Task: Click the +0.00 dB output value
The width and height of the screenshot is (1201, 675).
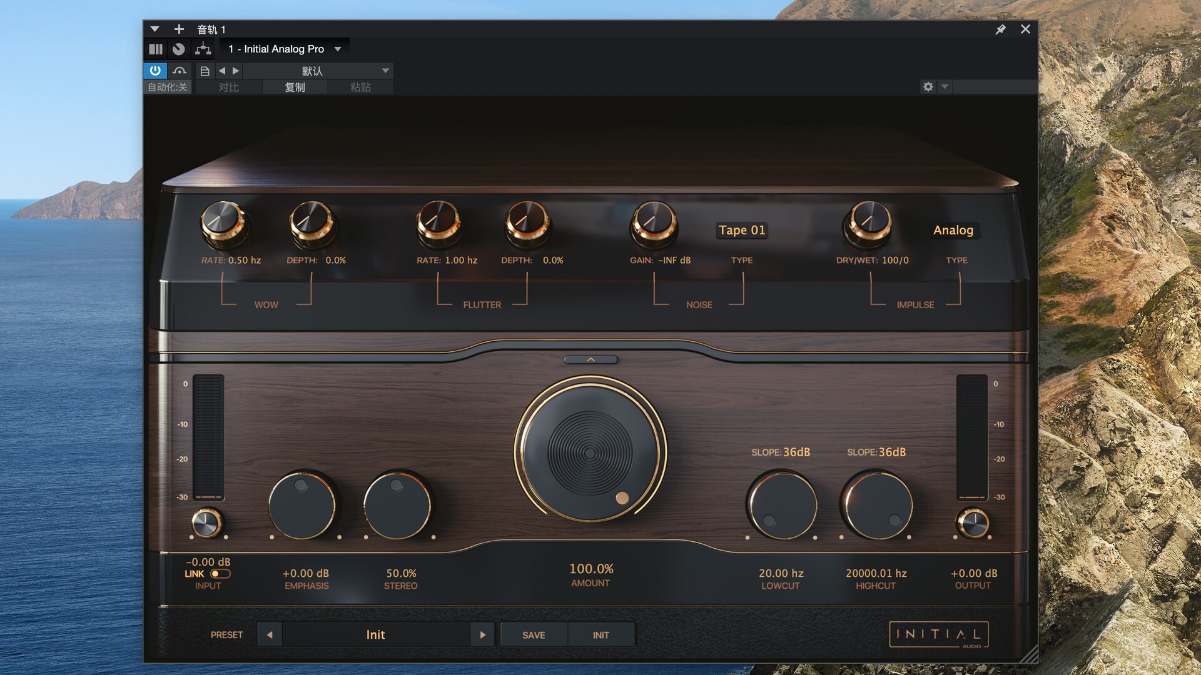Action: click(974, 573)
